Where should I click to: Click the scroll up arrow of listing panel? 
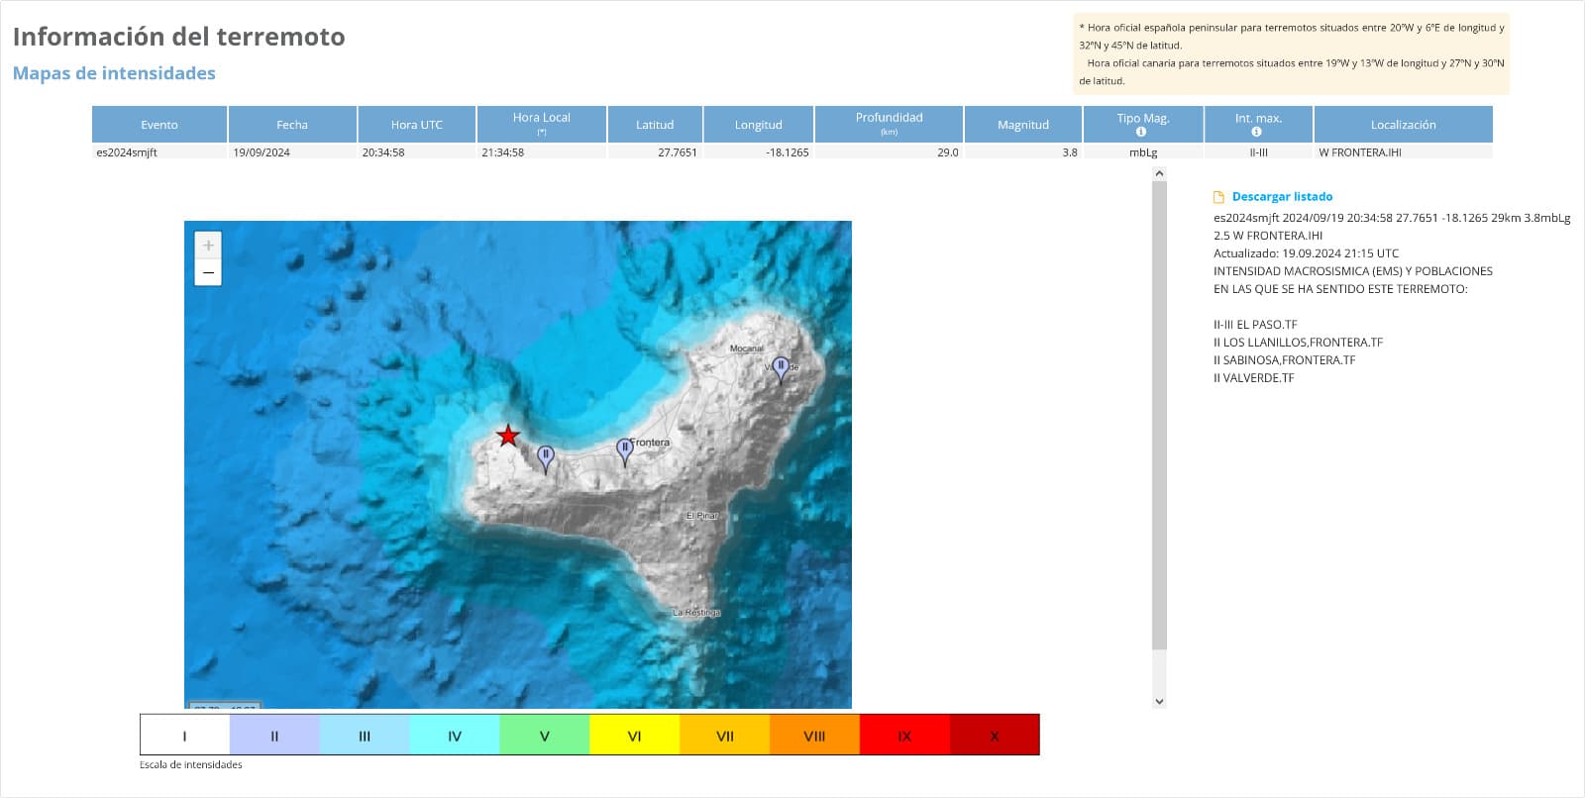[1159, 173]
